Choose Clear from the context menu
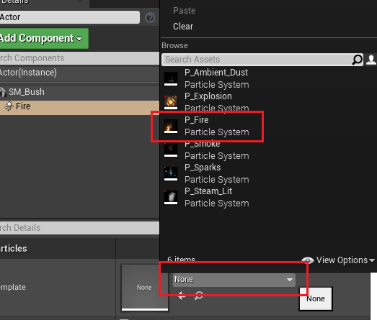The width and height of the screenshot is (377, 320). (183, 27)
